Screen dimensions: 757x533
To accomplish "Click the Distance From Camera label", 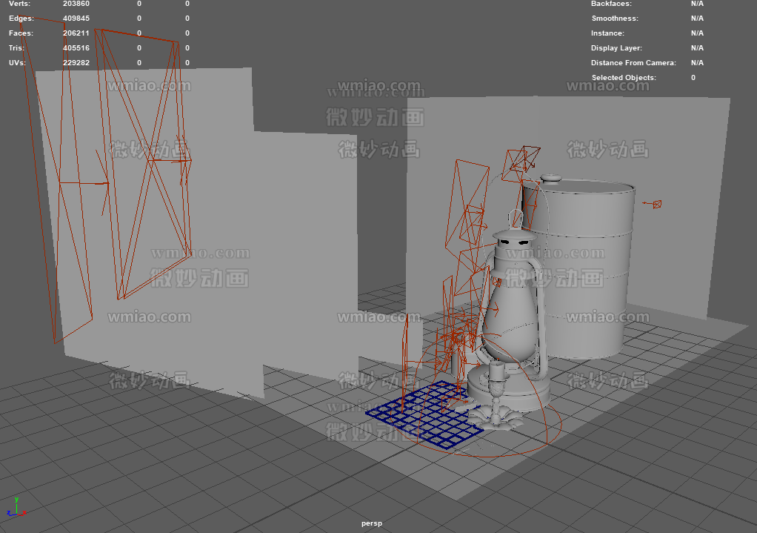I will 633,63.
